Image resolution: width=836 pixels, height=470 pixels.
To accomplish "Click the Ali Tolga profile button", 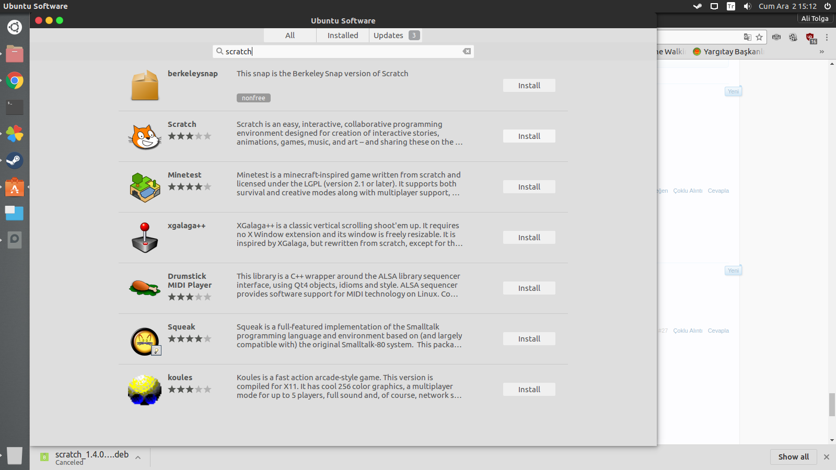I will tap(815, 18).
